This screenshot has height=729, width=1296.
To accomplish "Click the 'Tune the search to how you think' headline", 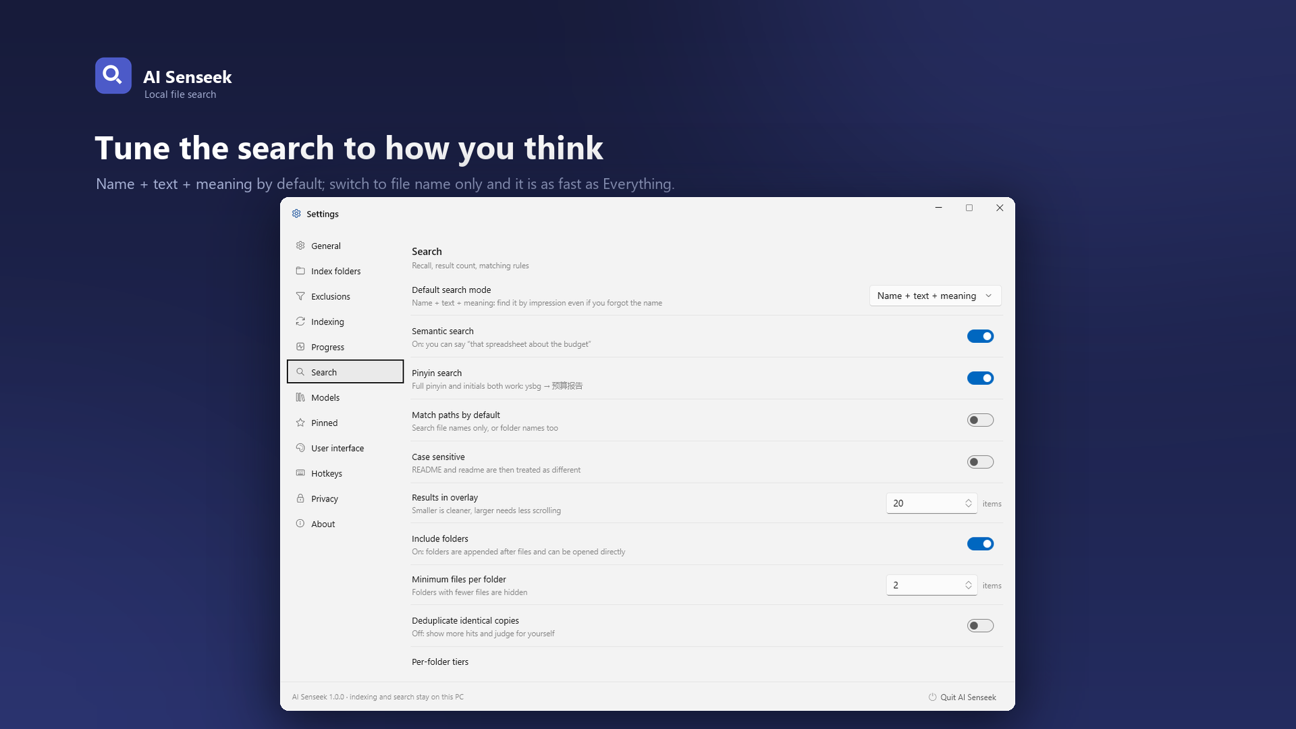I will point(349,148).
